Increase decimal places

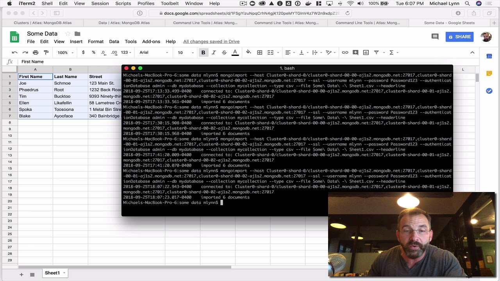pyautogui.click(x=114, y=52)
